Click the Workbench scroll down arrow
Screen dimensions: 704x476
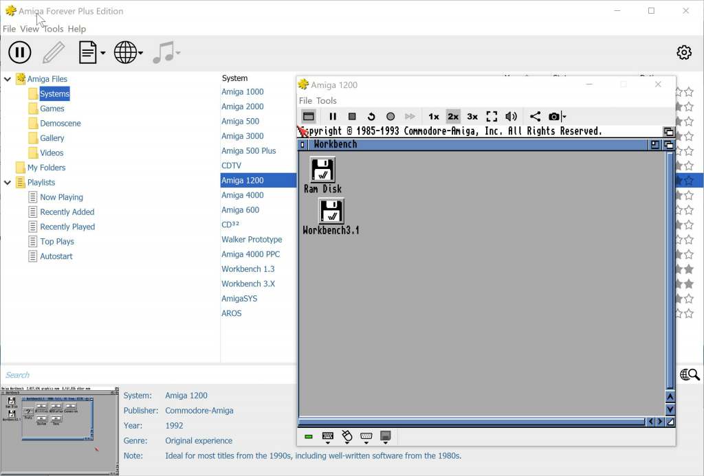(670, 409)
